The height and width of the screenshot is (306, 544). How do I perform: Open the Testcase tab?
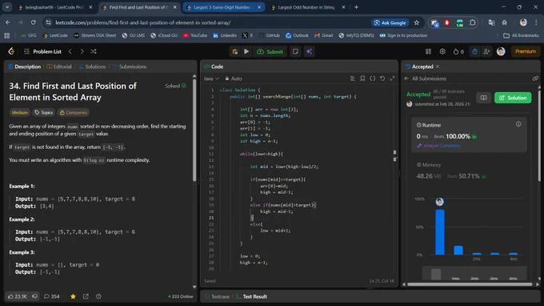tap(217, 296)
